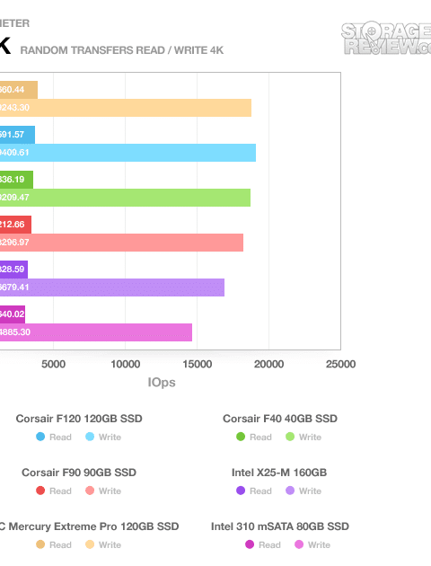Click the 10000 axis label
431x566 pixels.
[125, 364]
